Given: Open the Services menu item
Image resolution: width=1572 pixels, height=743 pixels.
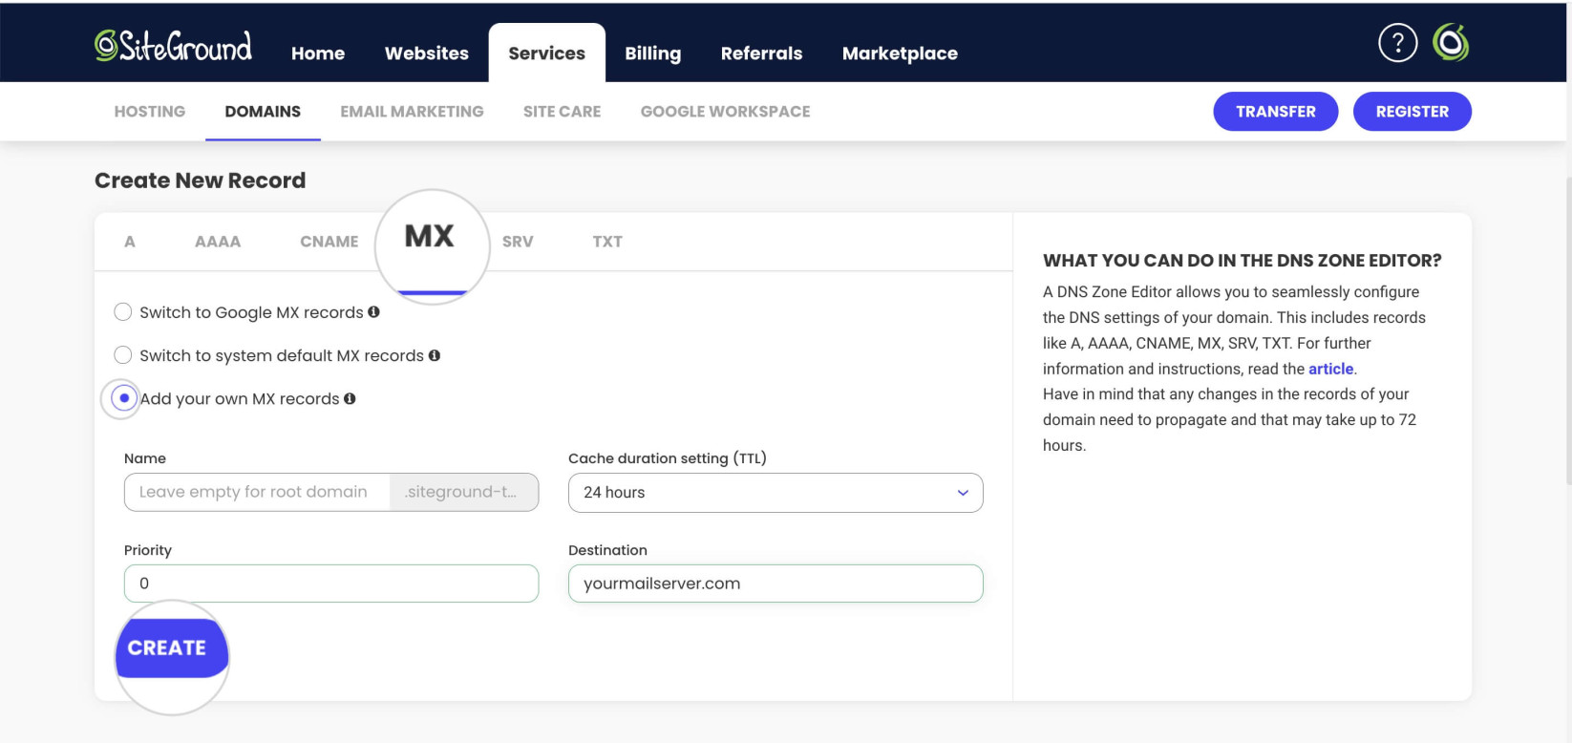Looking at the screenshot, I should (x=547, y=53).
